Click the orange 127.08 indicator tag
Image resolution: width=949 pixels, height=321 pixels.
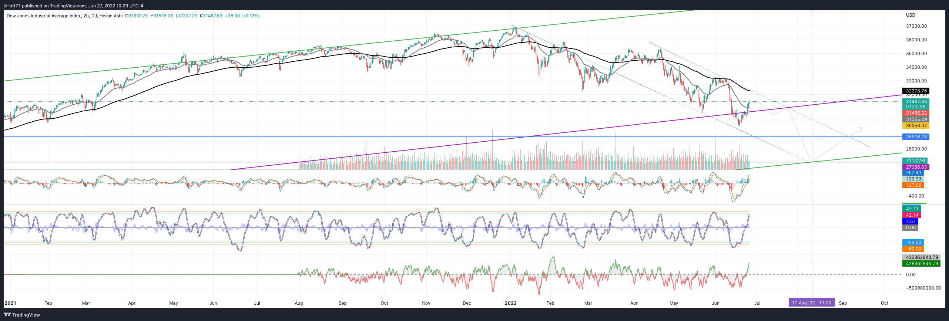point(913,185)
